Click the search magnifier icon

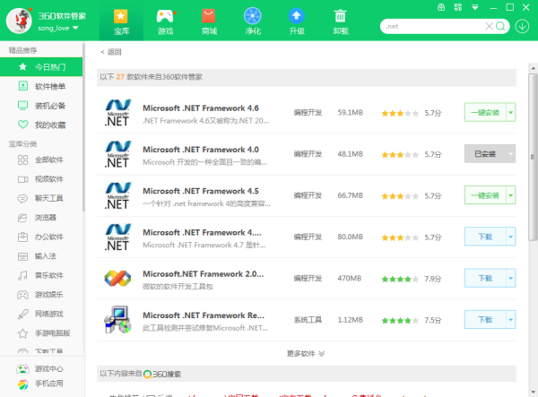click(x=501, y=26)
